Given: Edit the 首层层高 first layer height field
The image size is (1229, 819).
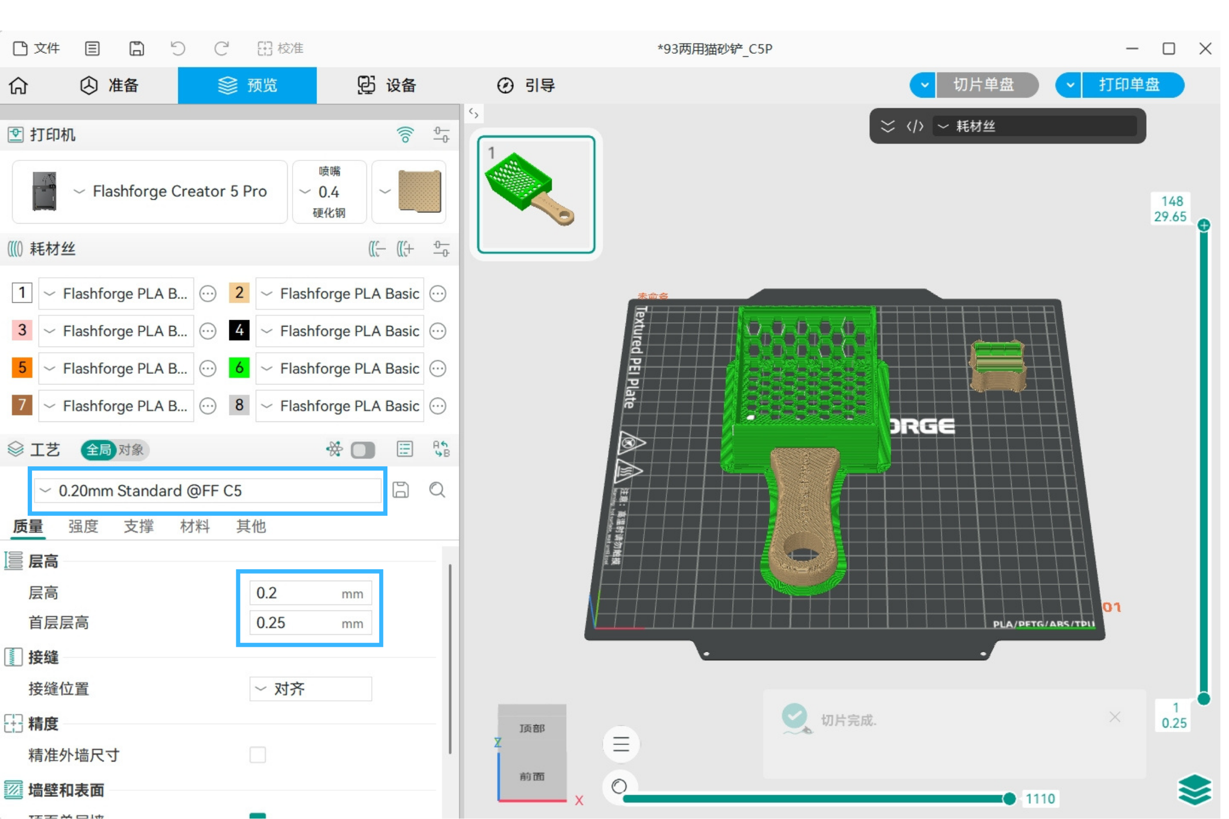Looking at the screenshot, I should click(311, 623).
